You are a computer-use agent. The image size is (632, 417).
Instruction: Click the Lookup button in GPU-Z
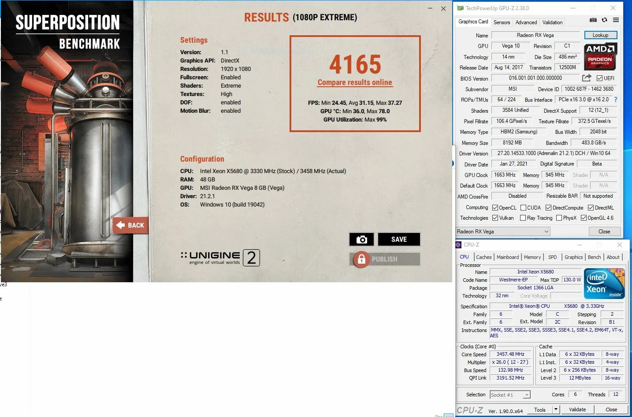600,35
